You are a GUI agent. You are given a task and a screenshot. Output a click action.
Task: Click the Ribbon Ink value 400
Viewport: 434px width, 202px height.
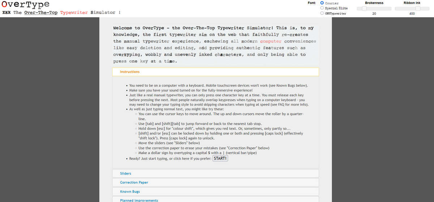tap(412, 14)
